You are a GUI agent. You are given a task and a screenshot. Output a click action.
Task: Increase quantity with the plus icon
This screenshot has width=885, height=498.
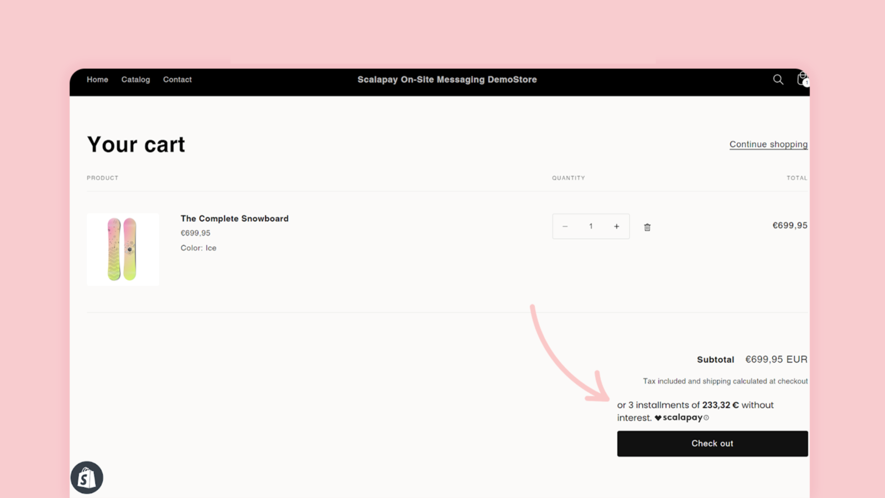point(616,226)
